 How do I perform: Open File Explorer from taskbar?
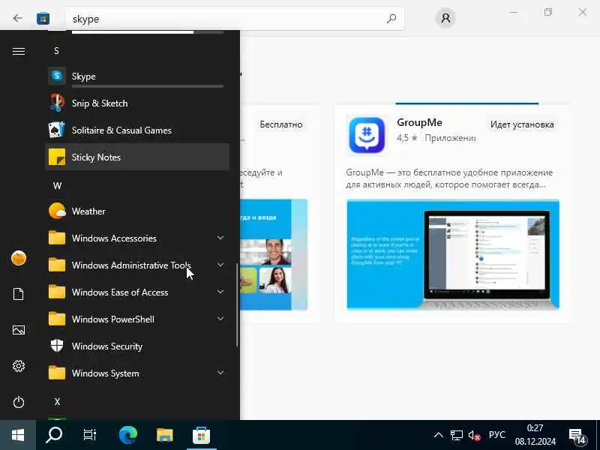pyautogui.click(x=164, y=435)
